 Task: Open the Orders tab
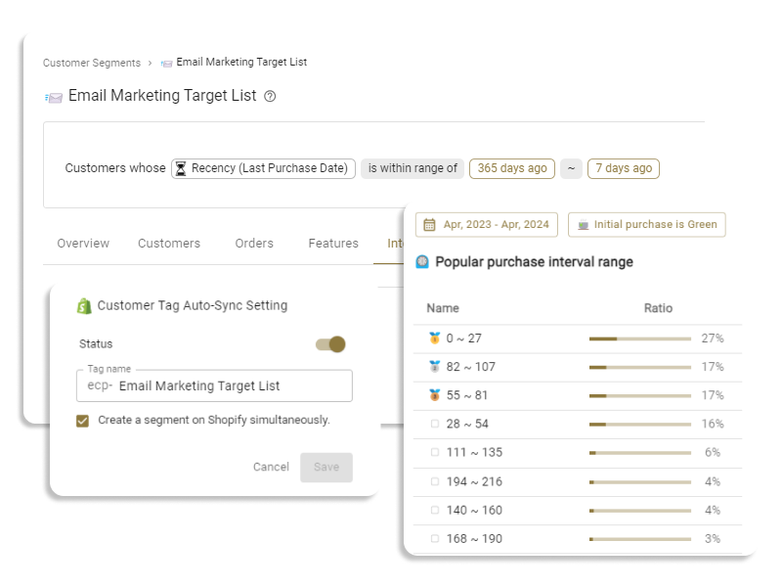tap(254, 244)
